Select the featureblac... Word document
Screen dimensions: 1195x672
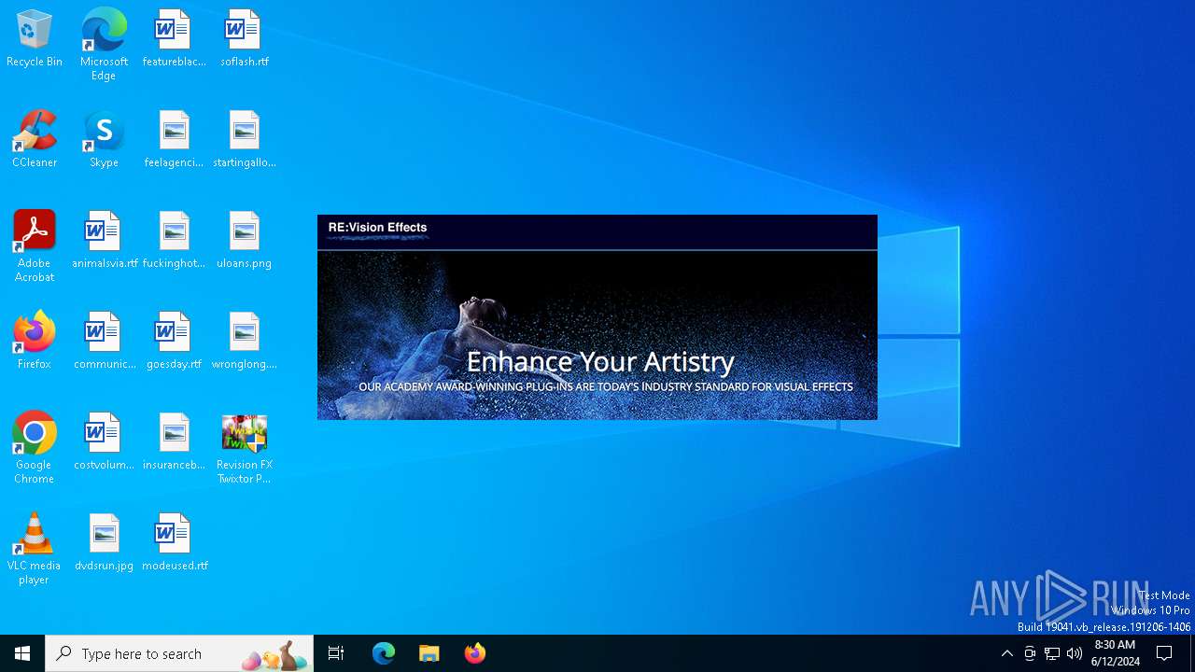click(174, 38)
